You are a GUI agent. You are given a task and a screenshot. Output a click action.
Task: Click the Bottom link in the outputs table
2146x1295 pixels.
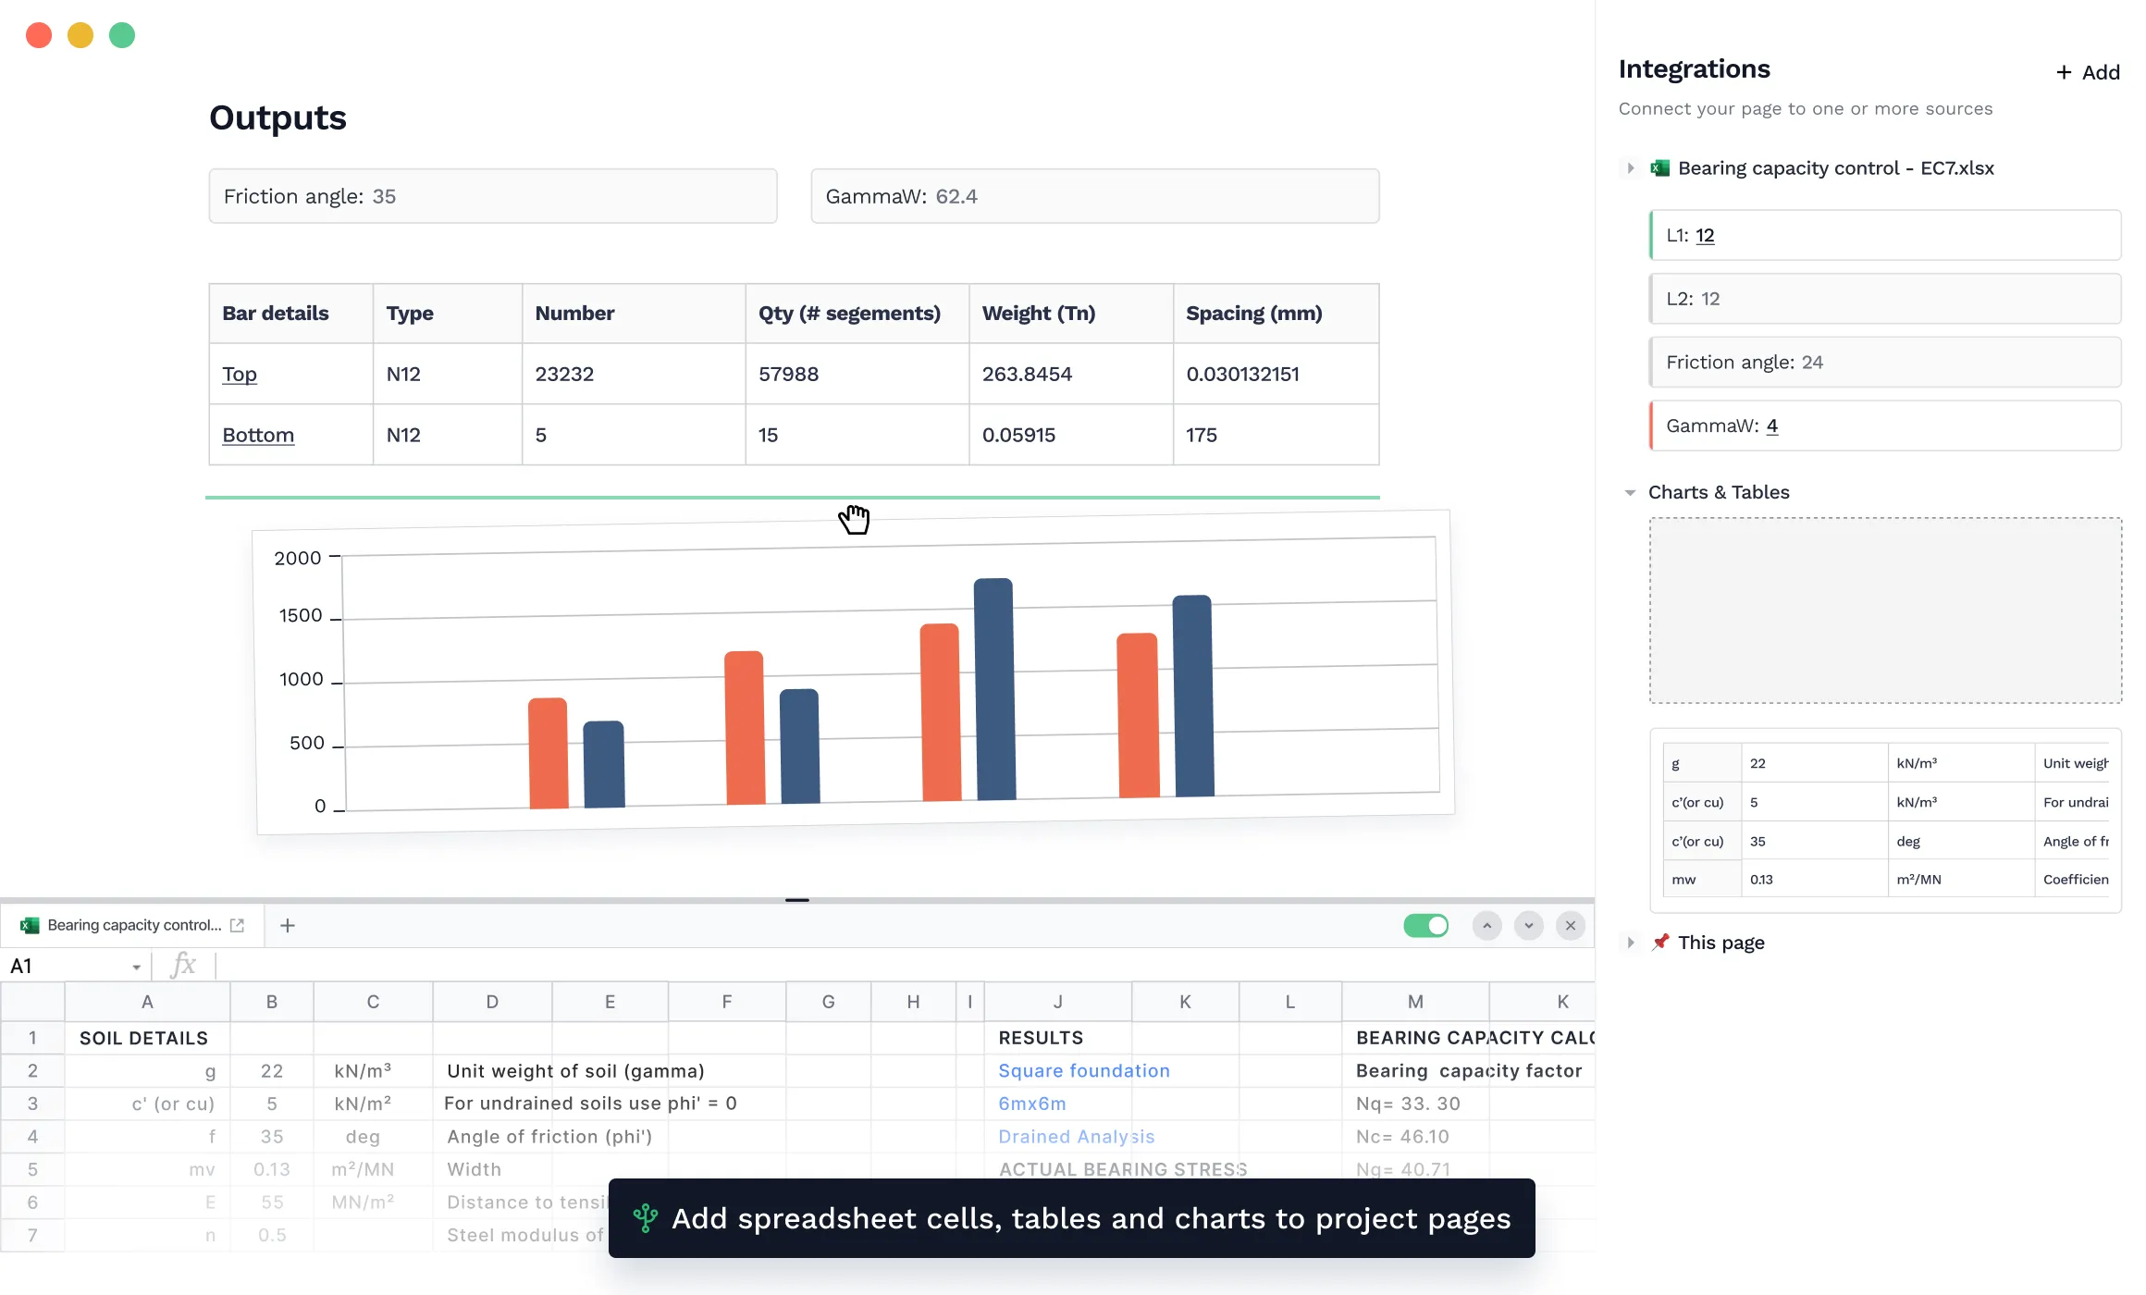pos(257,434)
